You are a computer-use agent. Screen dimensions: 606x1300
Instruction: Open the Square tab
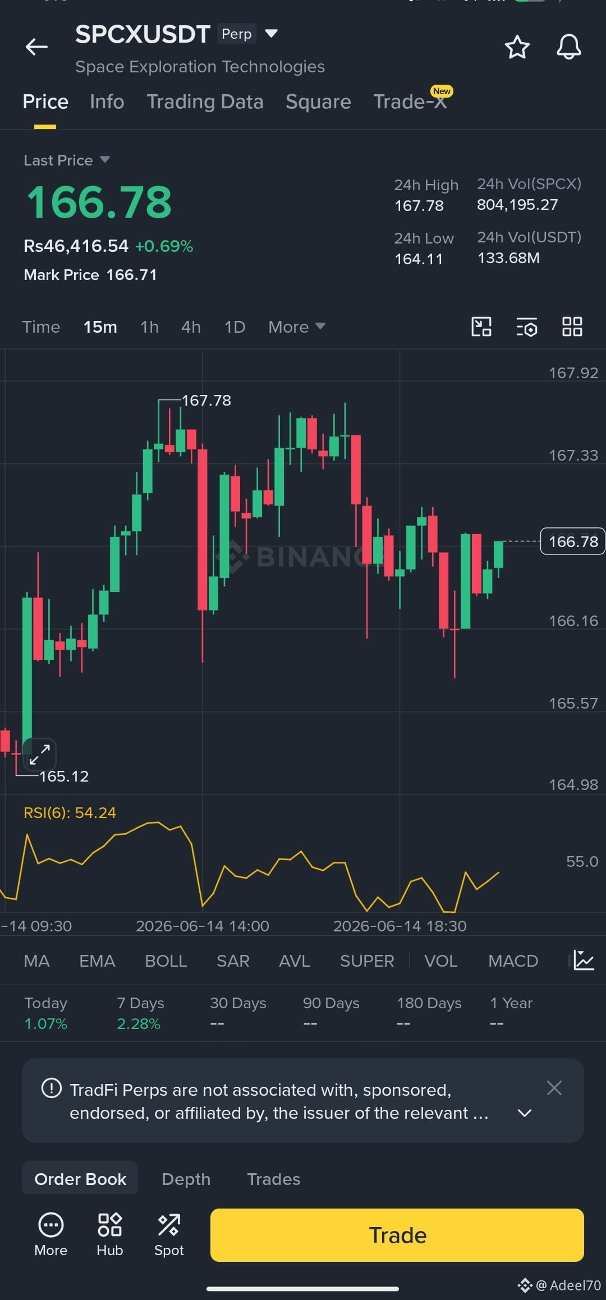click(318, 102)
